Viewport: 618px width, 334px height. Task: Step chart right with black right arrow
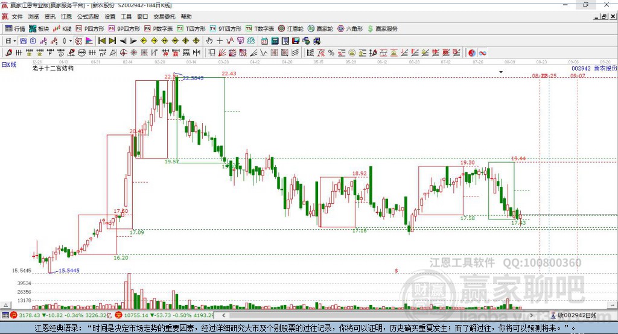133,41
